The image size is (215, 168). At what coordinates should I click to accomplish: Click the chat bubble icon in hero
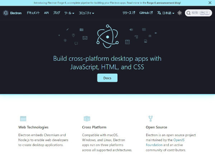pos(76,43)
